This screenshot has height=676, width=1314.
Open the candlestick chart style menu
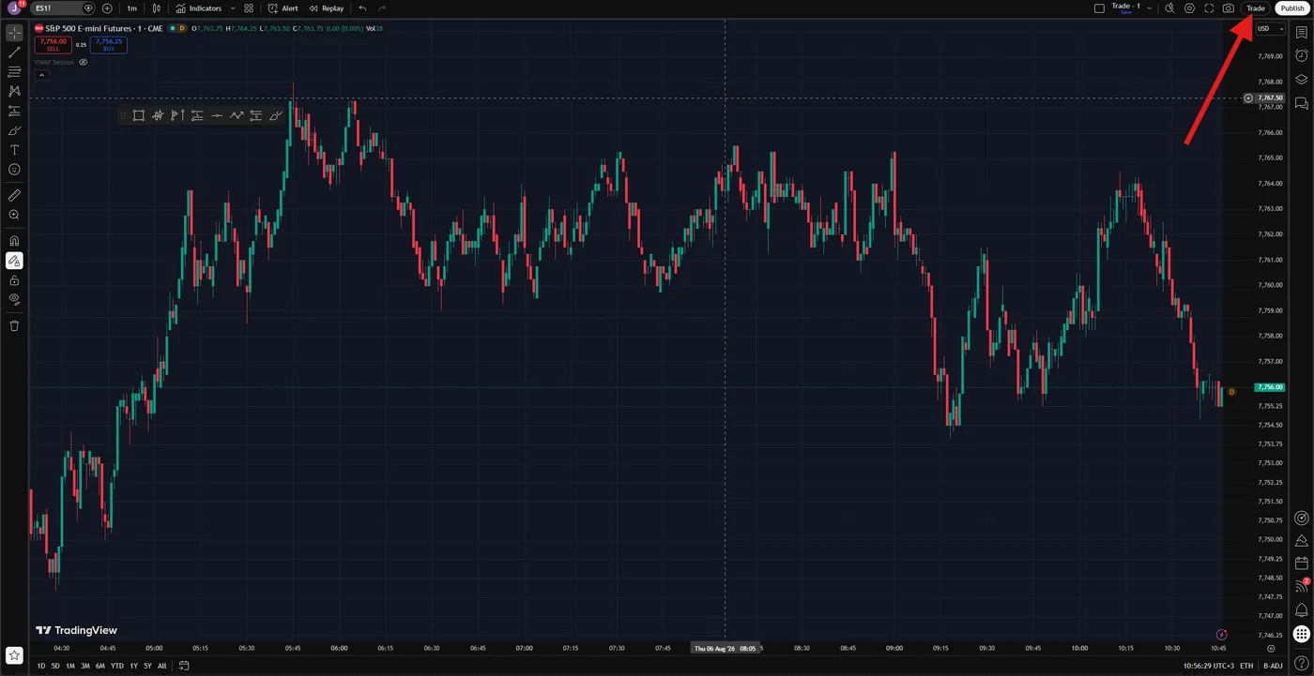[157, 8]
